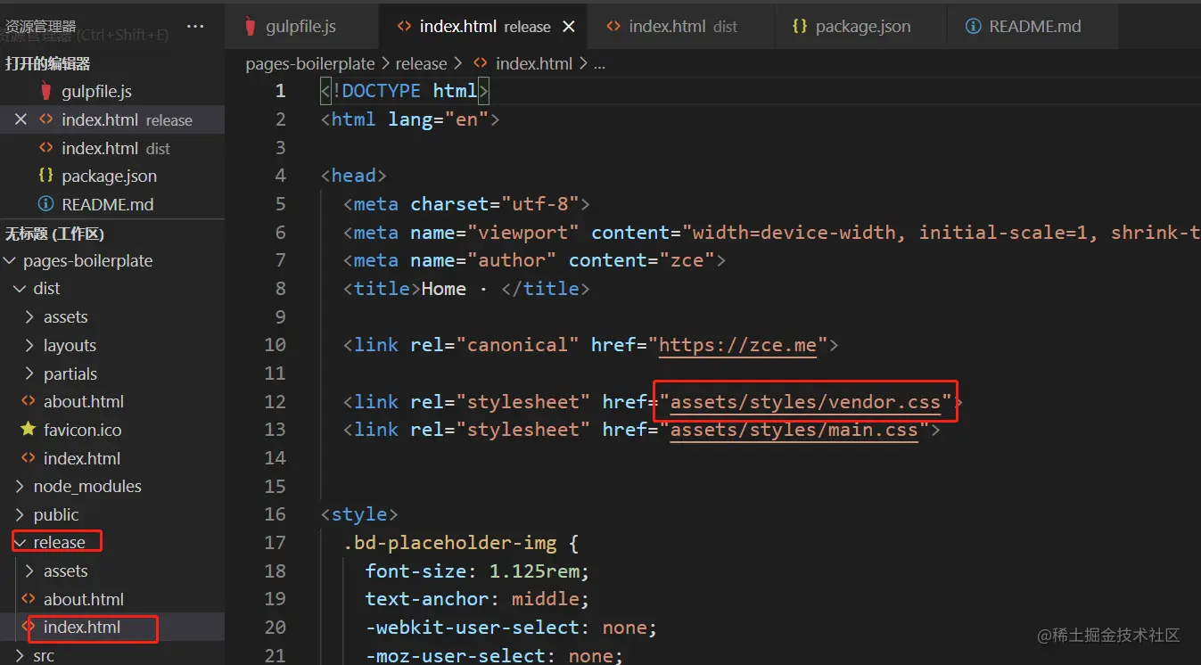The image size is (1201, 665).
Task: Click line number 16 in the gutter
Action: tap(276, 513)
